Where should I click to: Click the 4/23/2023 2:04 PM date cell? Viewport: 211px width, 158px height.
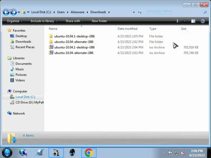pos(130,47)
